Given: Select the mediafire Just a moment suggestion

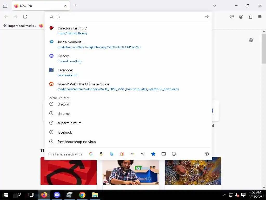Looking at the screenshot, I should point(128,45).
